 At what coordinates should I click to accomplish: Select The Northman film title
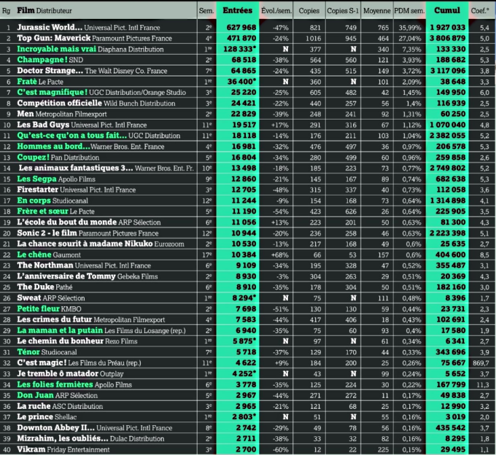point(45,265)
